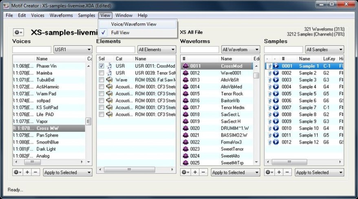The height and width of the screenshot is (199, 358).
Task: Open the All Waveform filter dropdown
Action: coord(241,50)
